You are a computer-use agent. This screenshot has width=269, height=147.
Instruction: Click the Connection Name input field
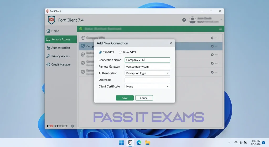(x=147, y=60)
